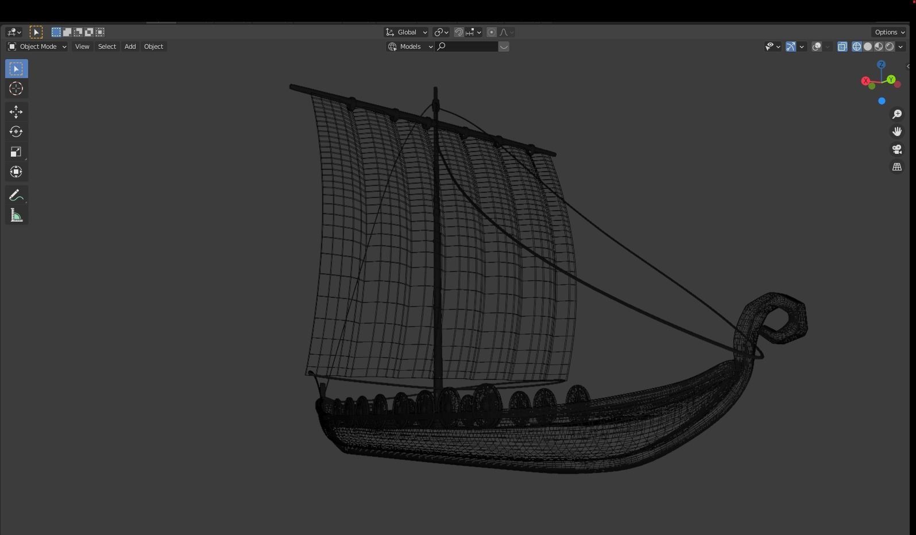This screenshot has height=535, width=916.
Task: Switch perspective/orthographic grid icon
Action: pos(897,167)
